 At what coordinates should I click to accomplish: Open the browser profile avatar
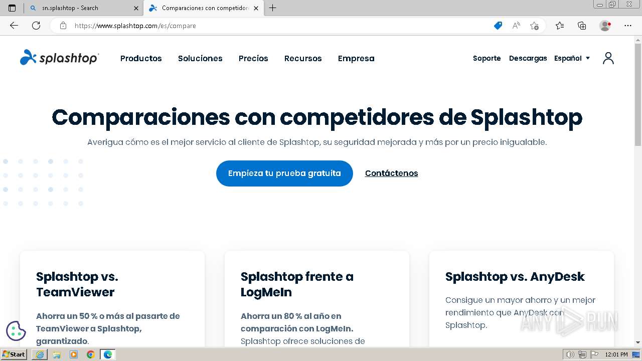click(x=605, y=26)
